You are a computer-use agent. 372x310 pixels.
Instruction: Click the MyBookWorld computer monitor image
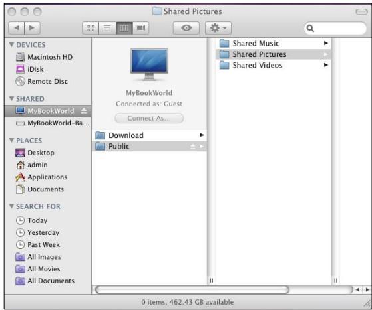[149, 64]
